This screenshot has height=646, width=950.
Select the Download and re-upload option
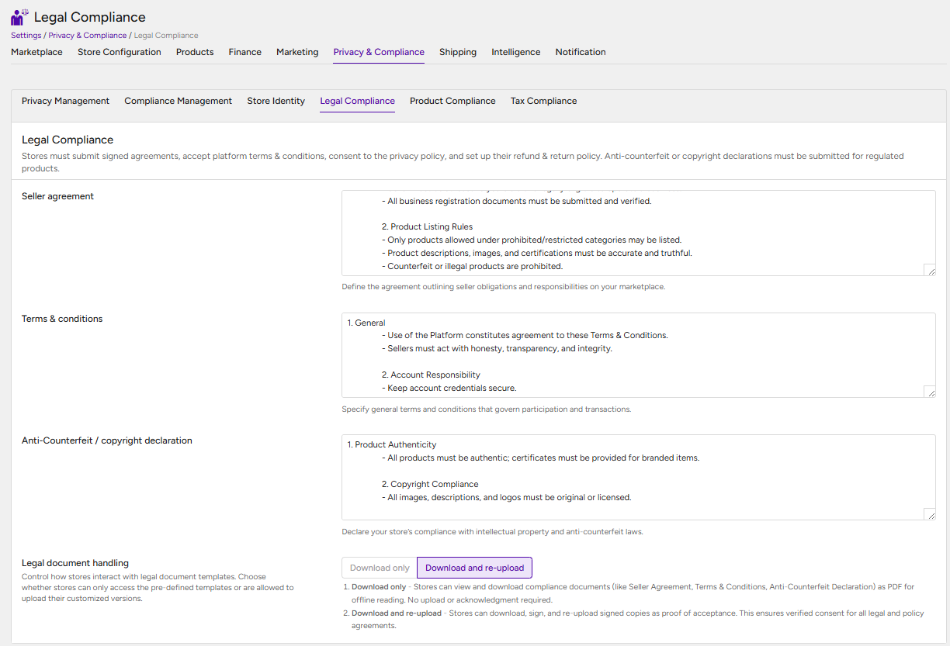tap(474, 568)
